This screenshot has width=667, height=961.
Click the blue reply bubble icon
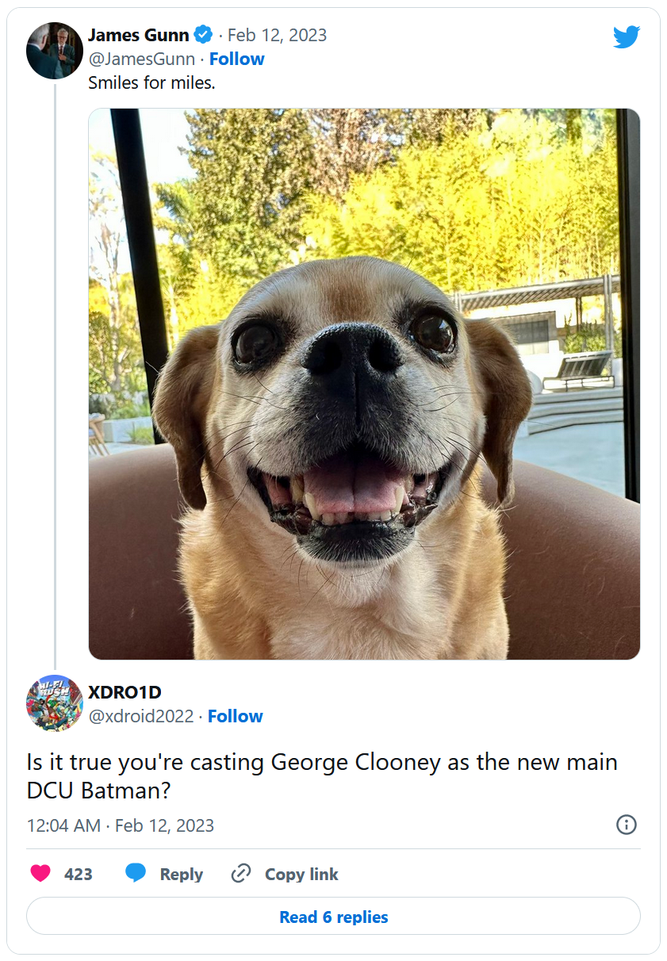point(136,873)
